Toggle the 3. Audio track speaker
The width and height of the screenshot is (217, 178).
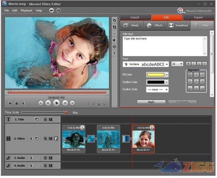31,158
